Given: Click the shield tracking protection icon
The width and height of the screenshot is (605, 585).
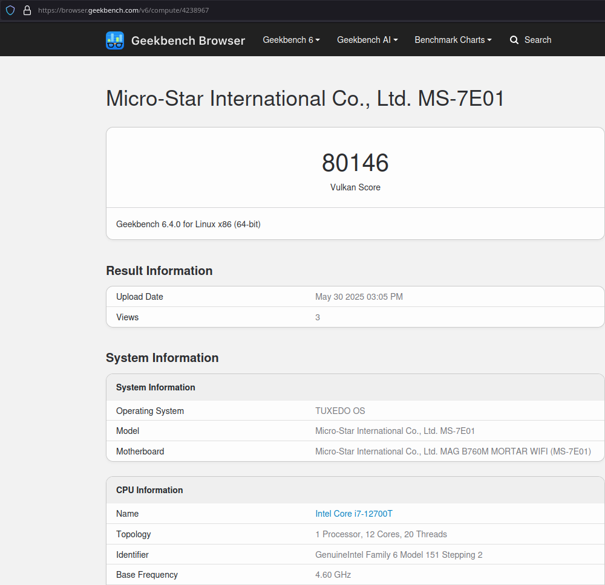Looking at the screenshot, I should (x=10, y=10).
